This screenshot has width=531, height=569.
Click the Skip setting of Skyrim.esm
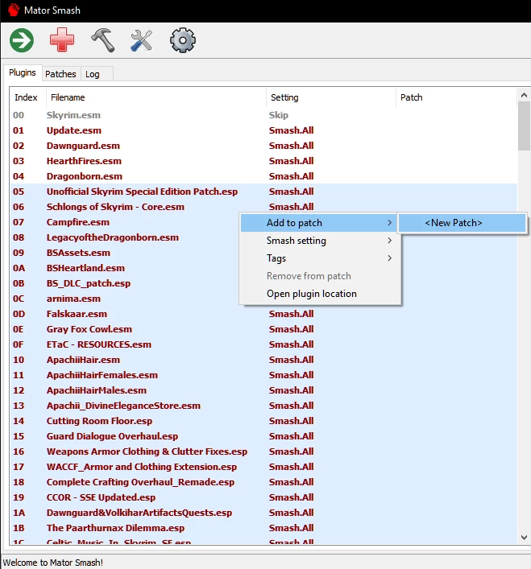click(x=279, y=115)
